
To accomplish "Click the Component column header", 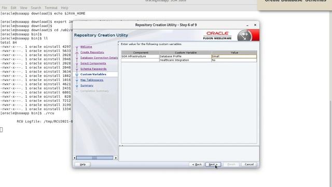I will (x=141, y=52).
